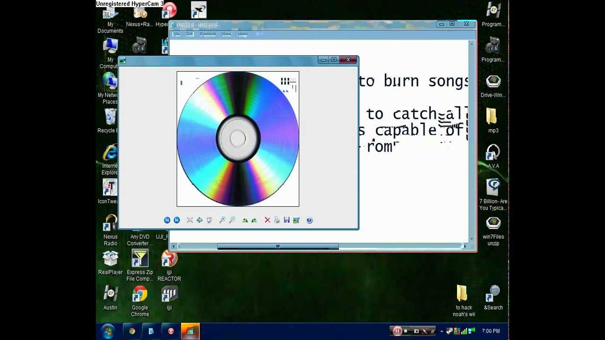
Task: Select the Internet Explorer desktop icon
Action: pos(110,160)
